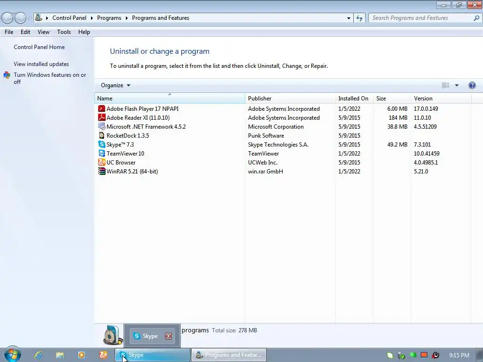Launch UC Browser from the taskbar
Image resolution: width=483 pixels, height=362 pixels.
pyautogui.click(x=103, y=355)
